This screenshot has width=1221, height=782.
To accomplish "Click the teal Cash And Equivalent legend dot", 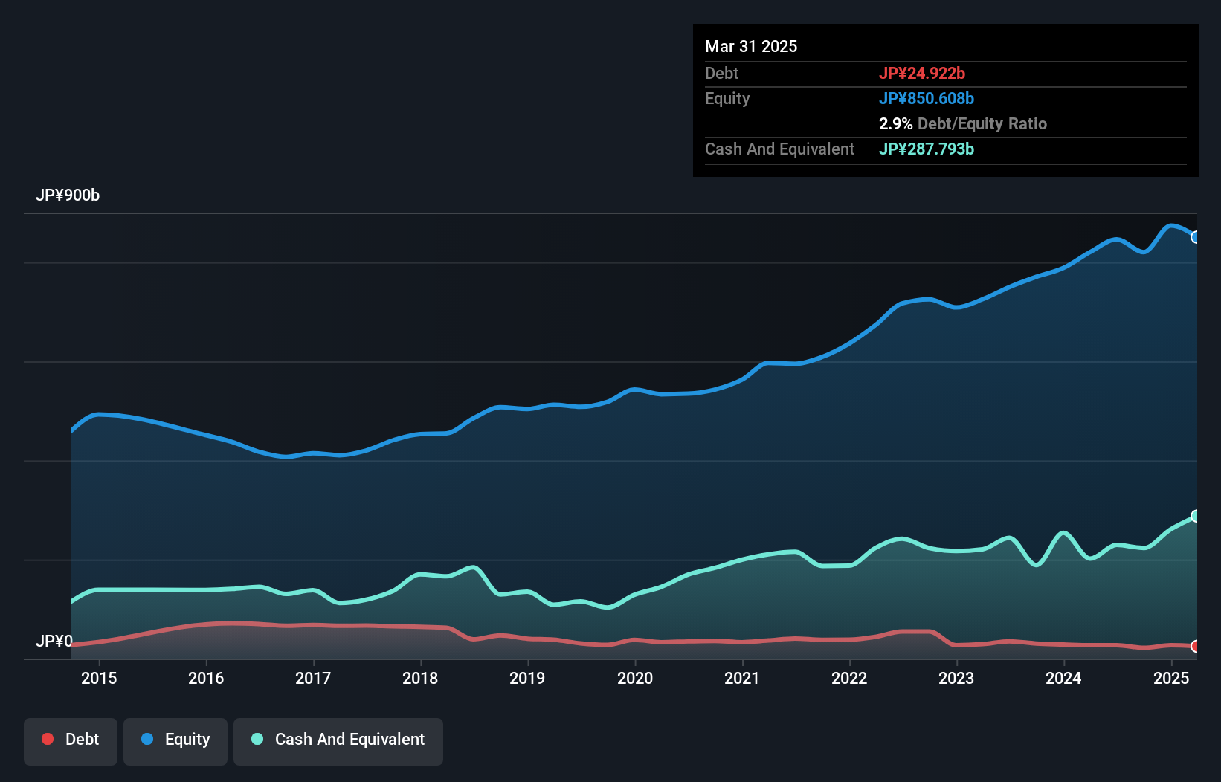I will point(257,739).
